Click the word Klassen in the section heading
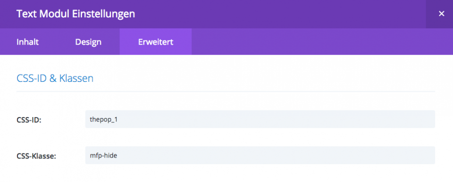453x182 pixels. 76,79
